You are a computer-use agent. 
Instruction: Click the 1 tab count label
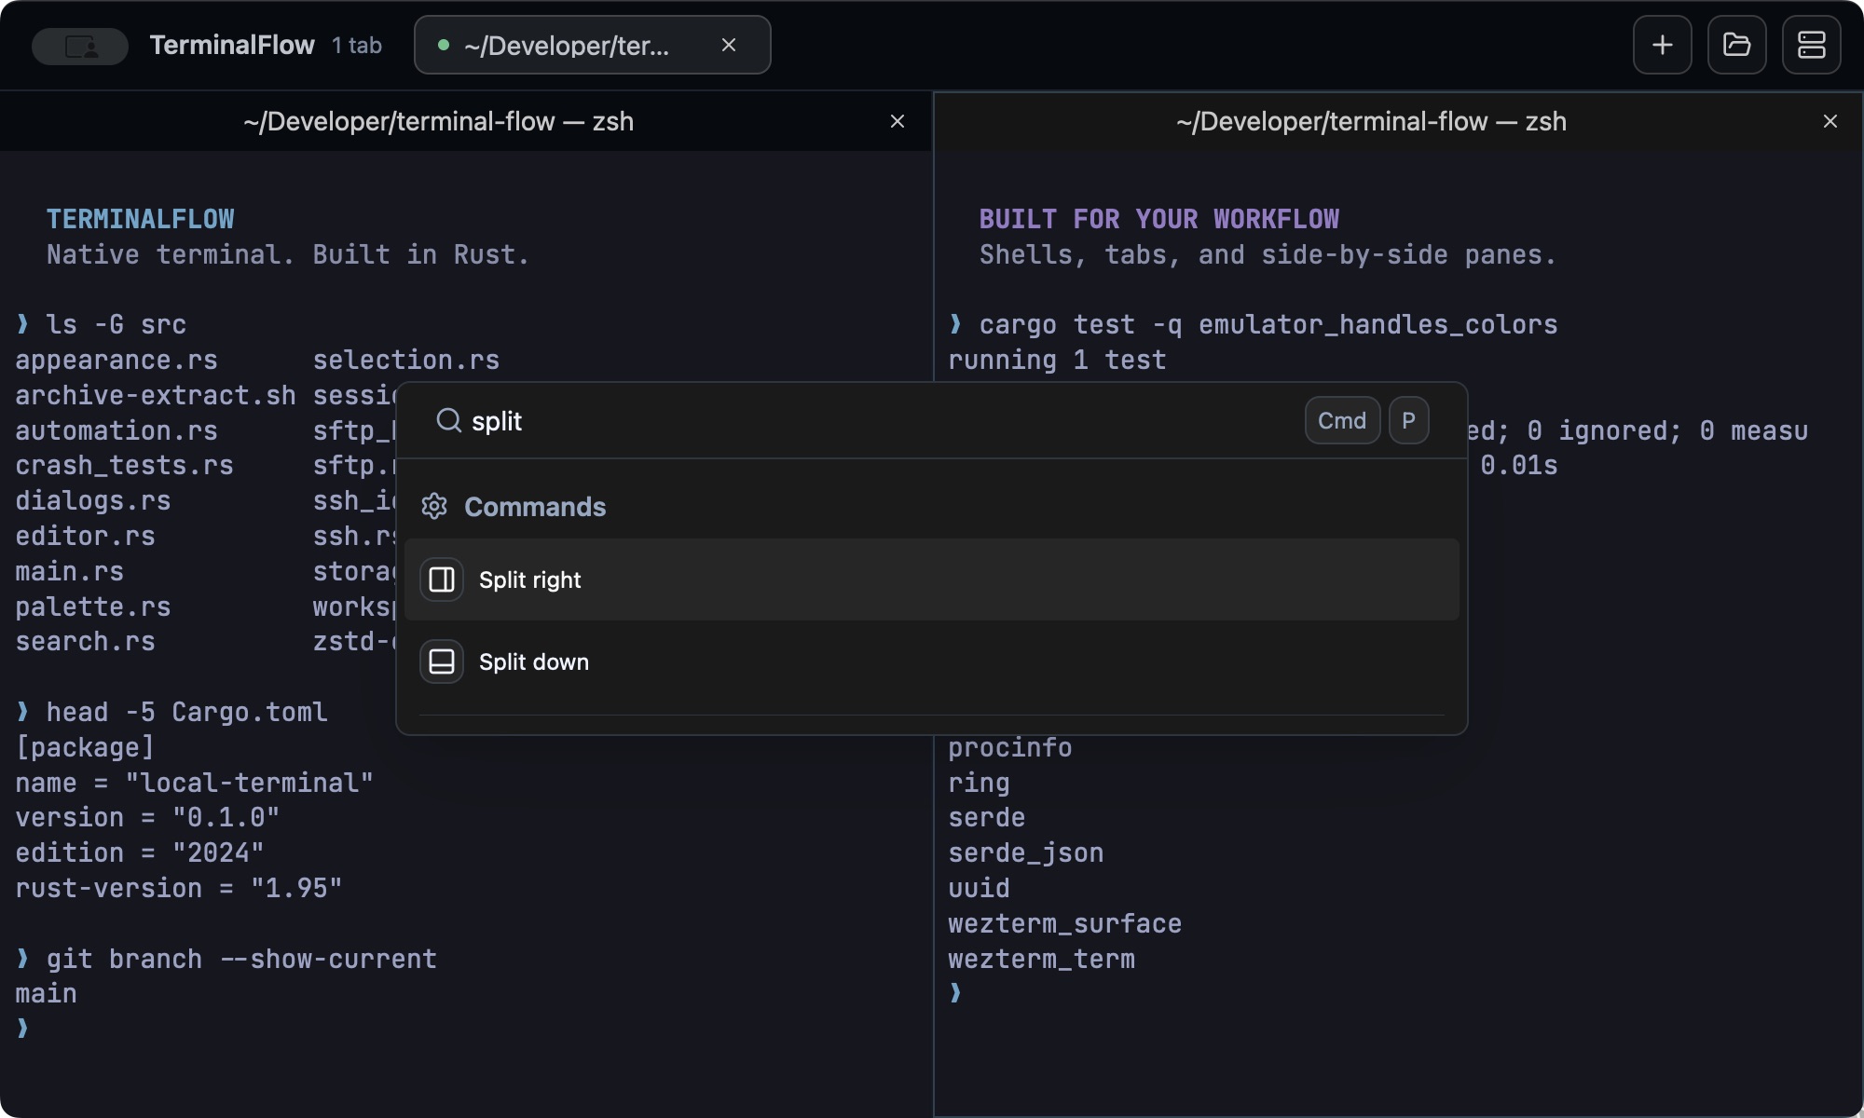point(357,45)
